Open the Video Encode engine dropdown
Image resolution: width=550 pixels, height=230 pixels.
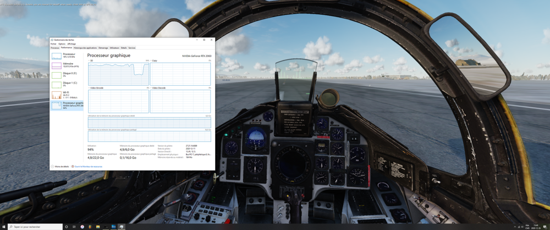click(96, 87)
